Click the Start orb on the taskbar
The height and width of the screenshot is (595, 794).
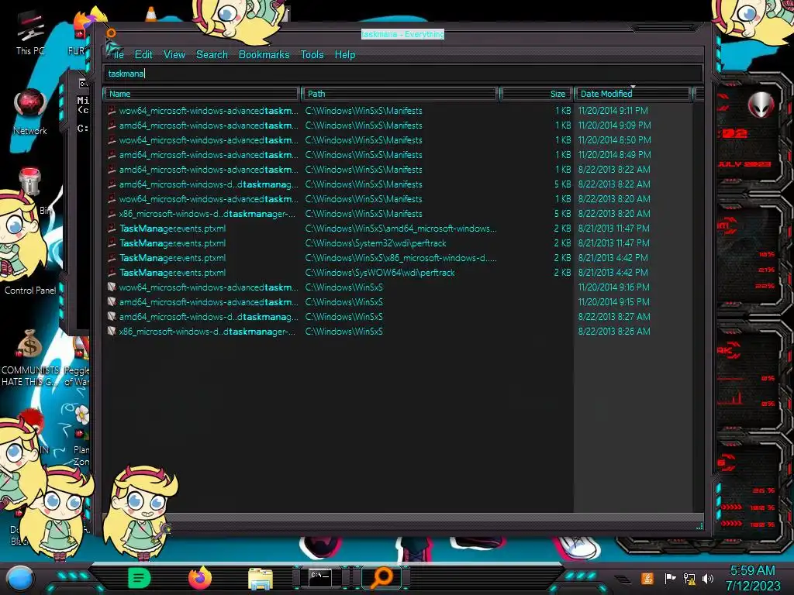20,579
